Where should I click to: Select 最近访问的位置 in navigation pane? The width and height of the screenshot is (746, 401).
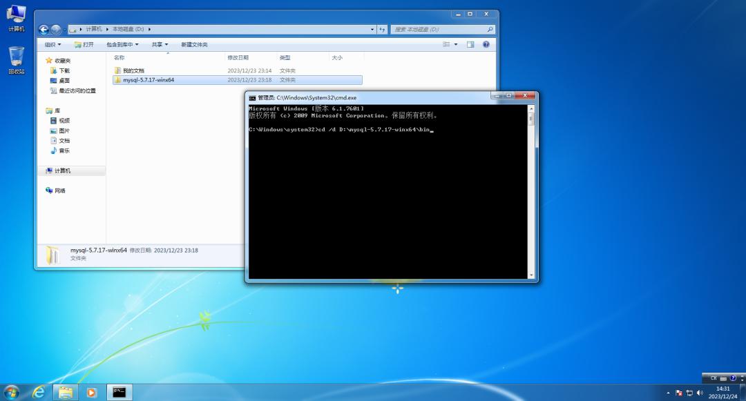pyautogui.click(x=73, y=90)
